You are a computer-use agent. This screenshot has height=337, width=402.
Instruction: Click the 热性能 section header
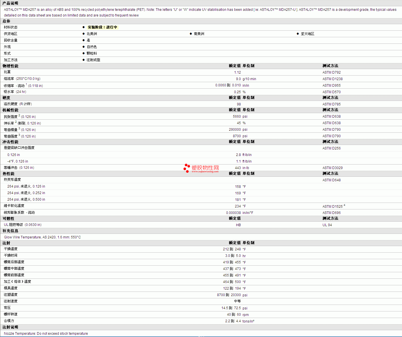tap(8, 174)
